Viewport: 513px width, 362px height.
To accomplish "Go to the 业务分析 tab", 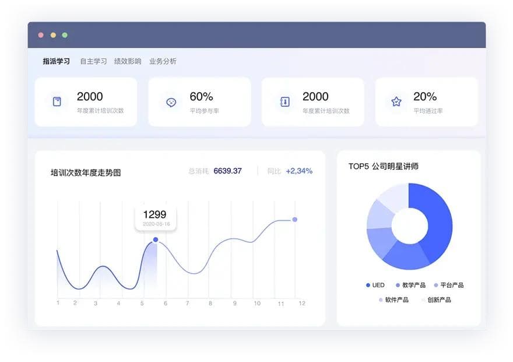I will pyautogui.click(x=163, y=61).
